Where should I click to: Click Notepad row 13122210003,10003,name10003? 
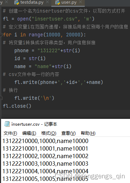45,164
